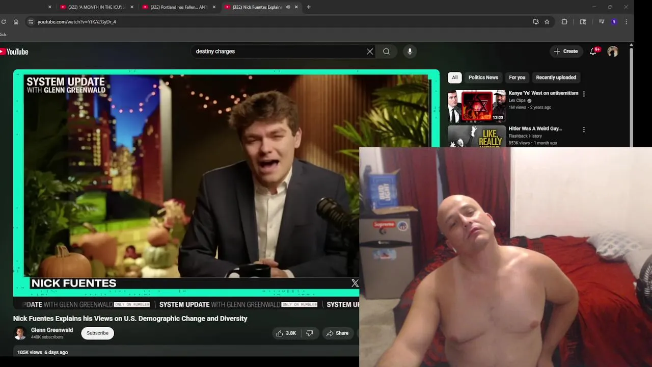Clear the 'destiny charges' search text
652x367 pixels.
click(370, 51)
